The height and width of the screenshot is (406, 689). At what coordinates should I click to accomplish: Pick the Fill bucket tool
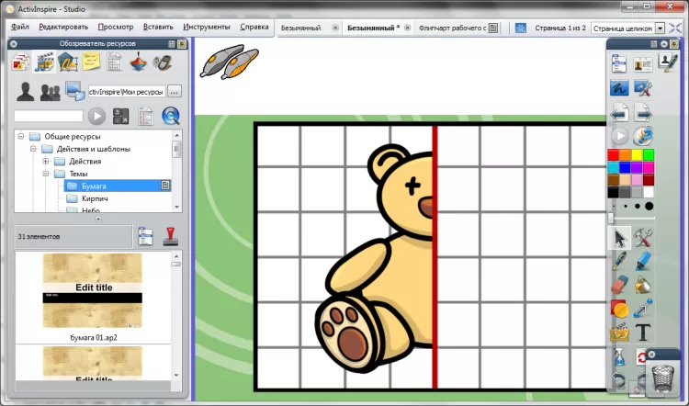click(643, 284)
